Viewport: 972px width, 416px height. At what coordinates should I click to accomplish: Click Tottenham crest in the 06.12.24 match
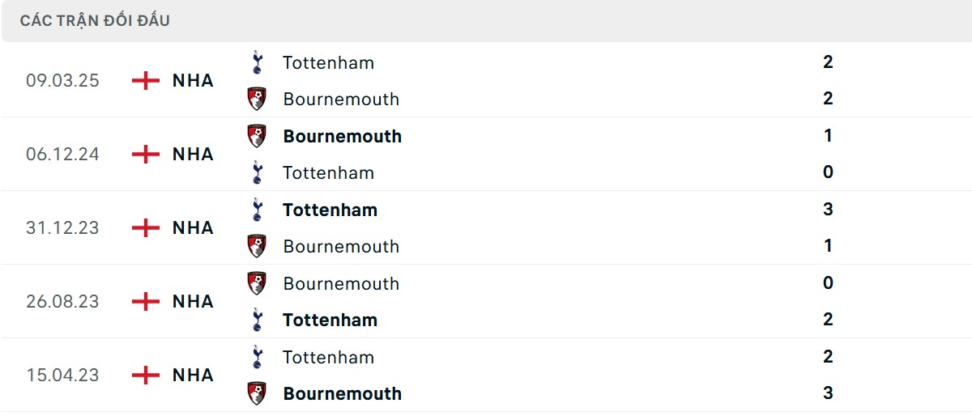pyautogui.click(x=257, y=172)
